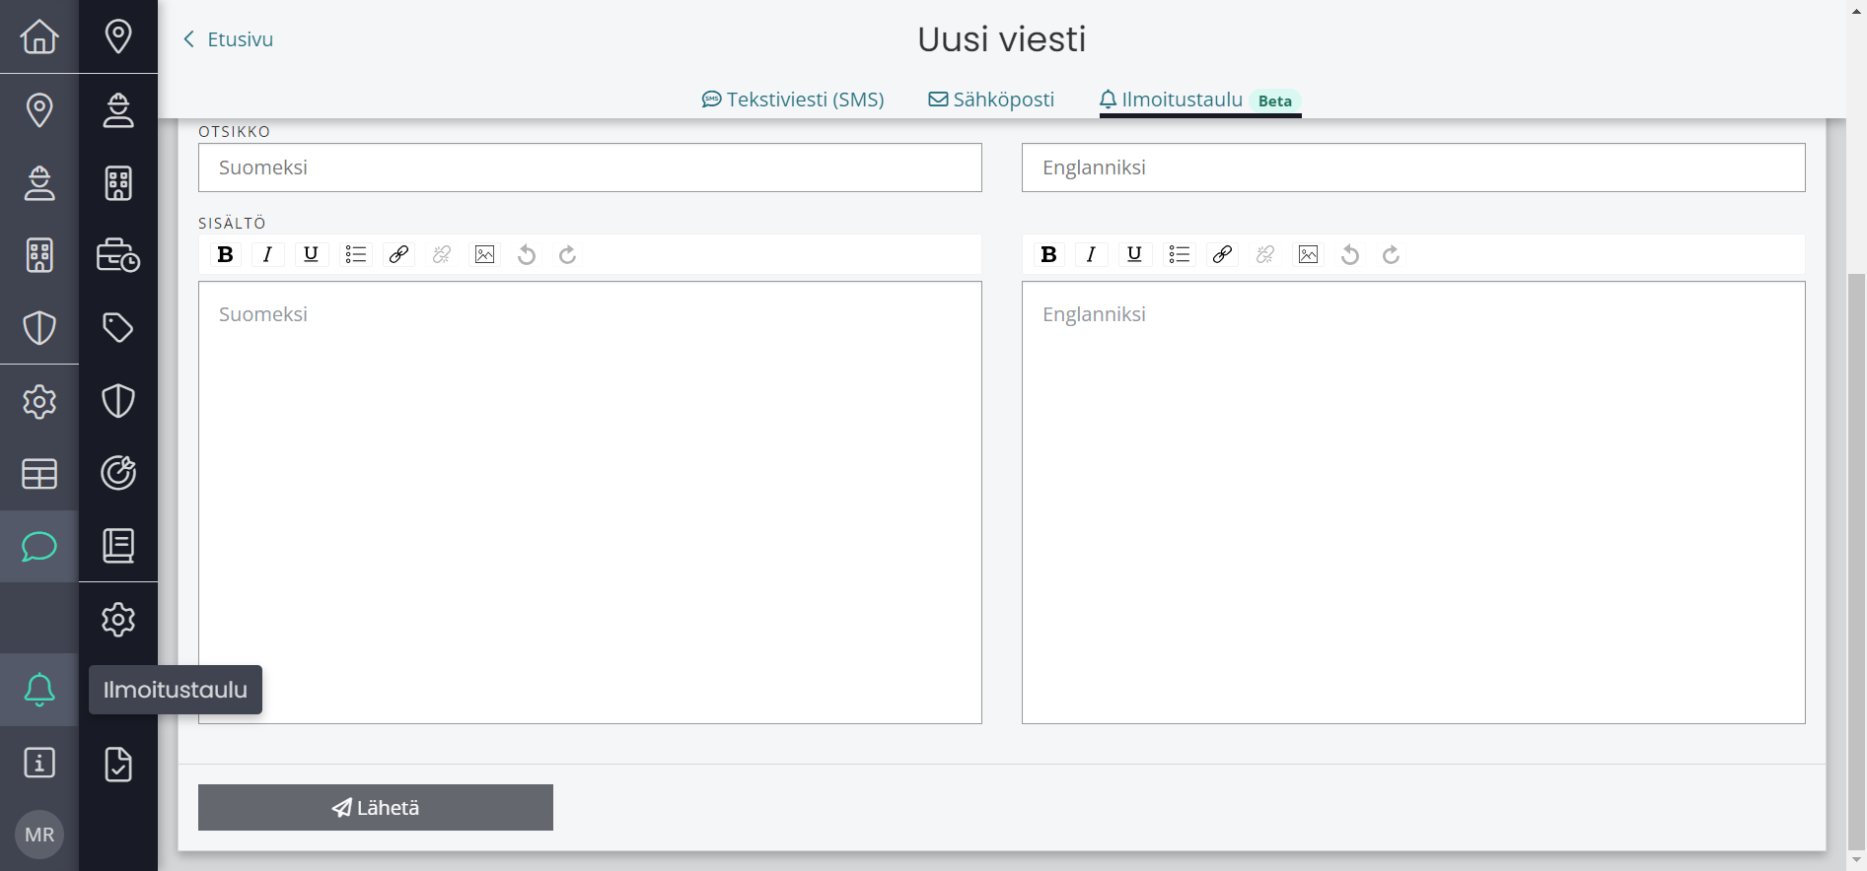Toggle underline in the Finnish content editor
Screen dimensions: 1867x871
point(311,255)
